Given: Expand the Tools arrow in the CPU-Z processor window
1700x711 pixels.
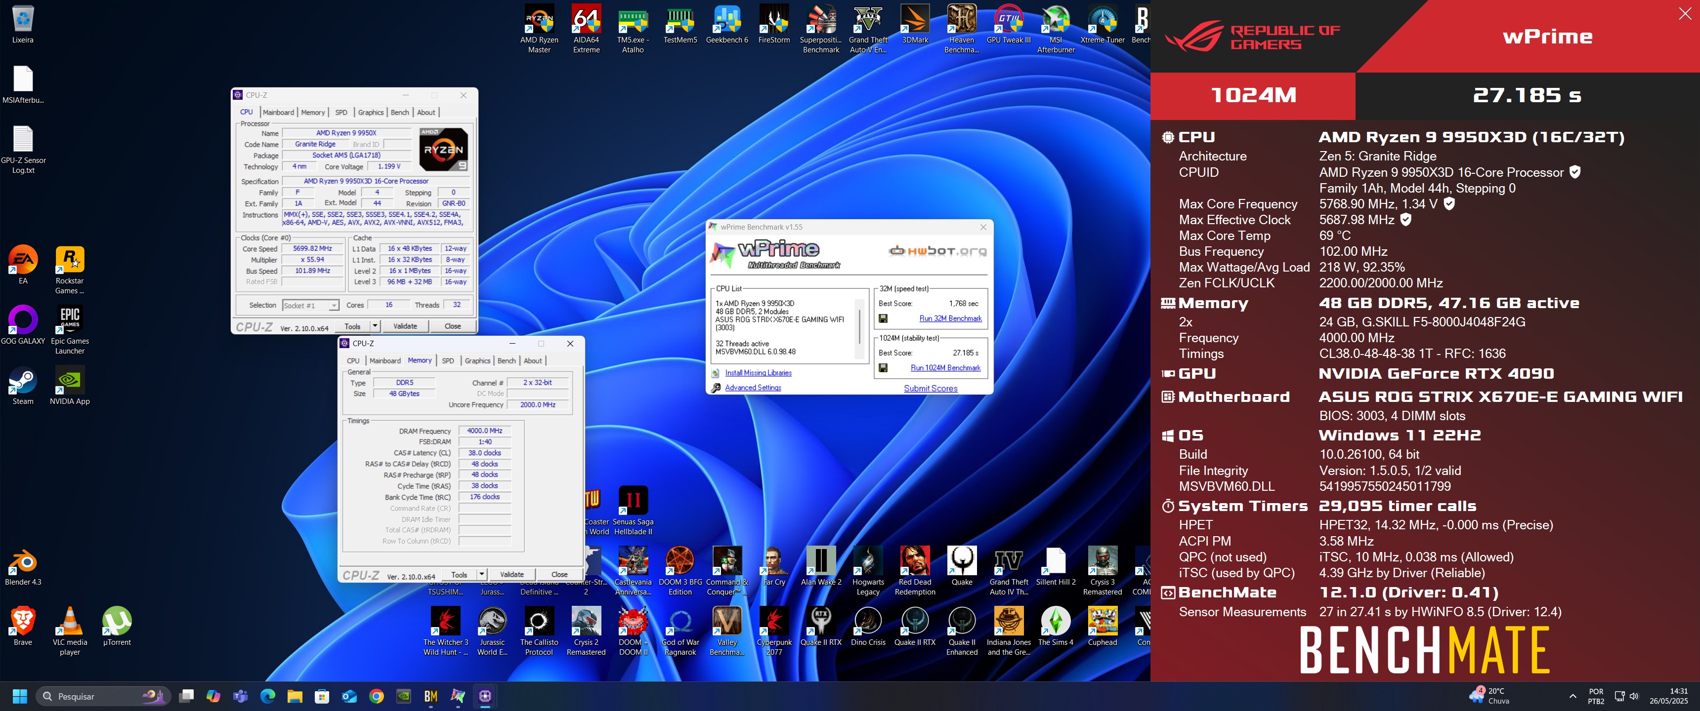Looking at the screenshot, I should click(x=375, y=326).
